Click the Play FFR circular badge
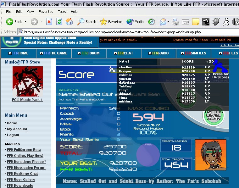Image resolution: width=239 pixels, height=188 pixels. tap(12, 41)
